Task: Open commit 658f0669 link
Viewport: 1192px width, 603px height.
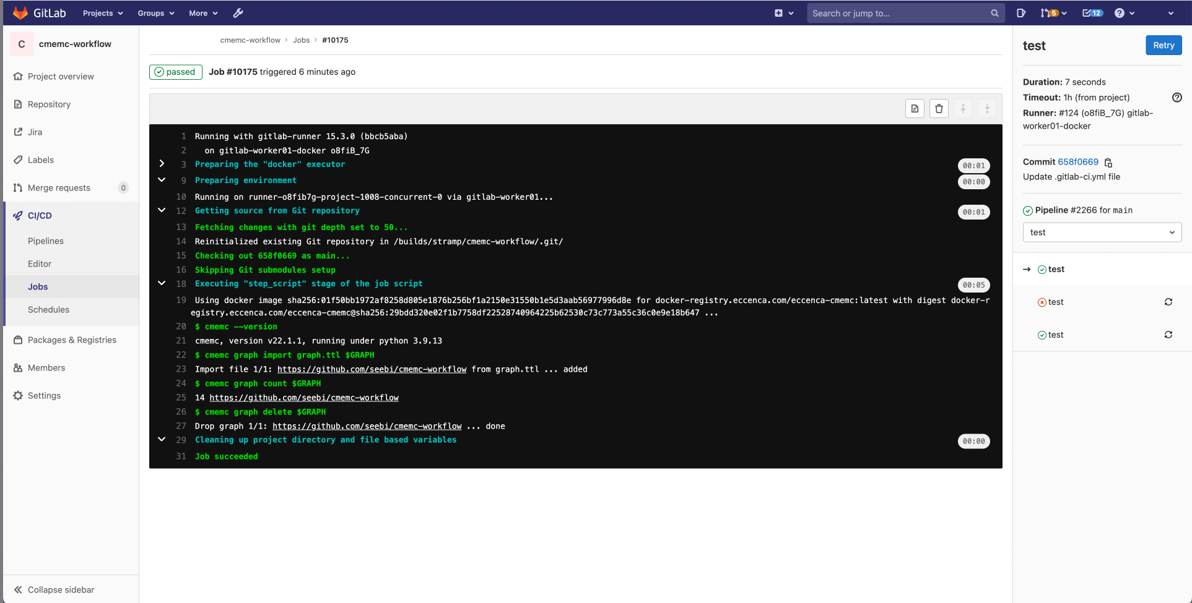Action: [x=1078, y=161]
